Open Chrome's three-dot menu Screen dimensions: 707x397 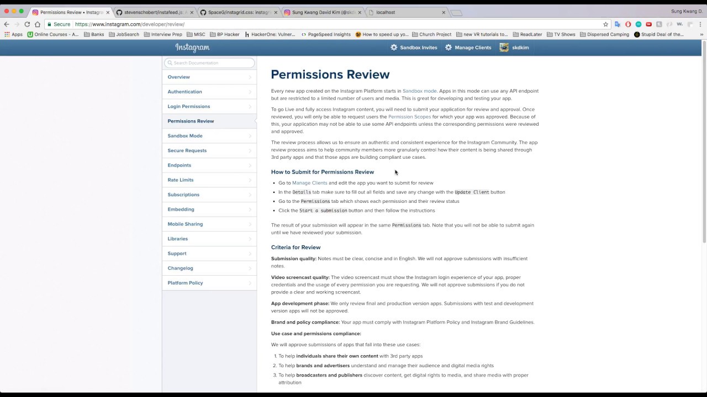point(700,24)
